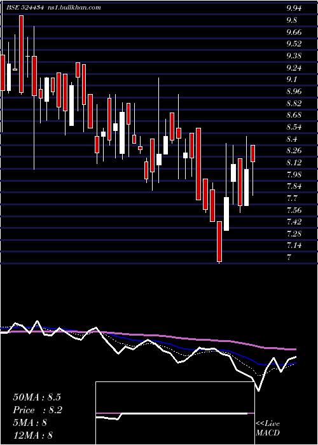Click the 9.1 price axis label
The image size is (318, 445).
click(x=291, y=79)
